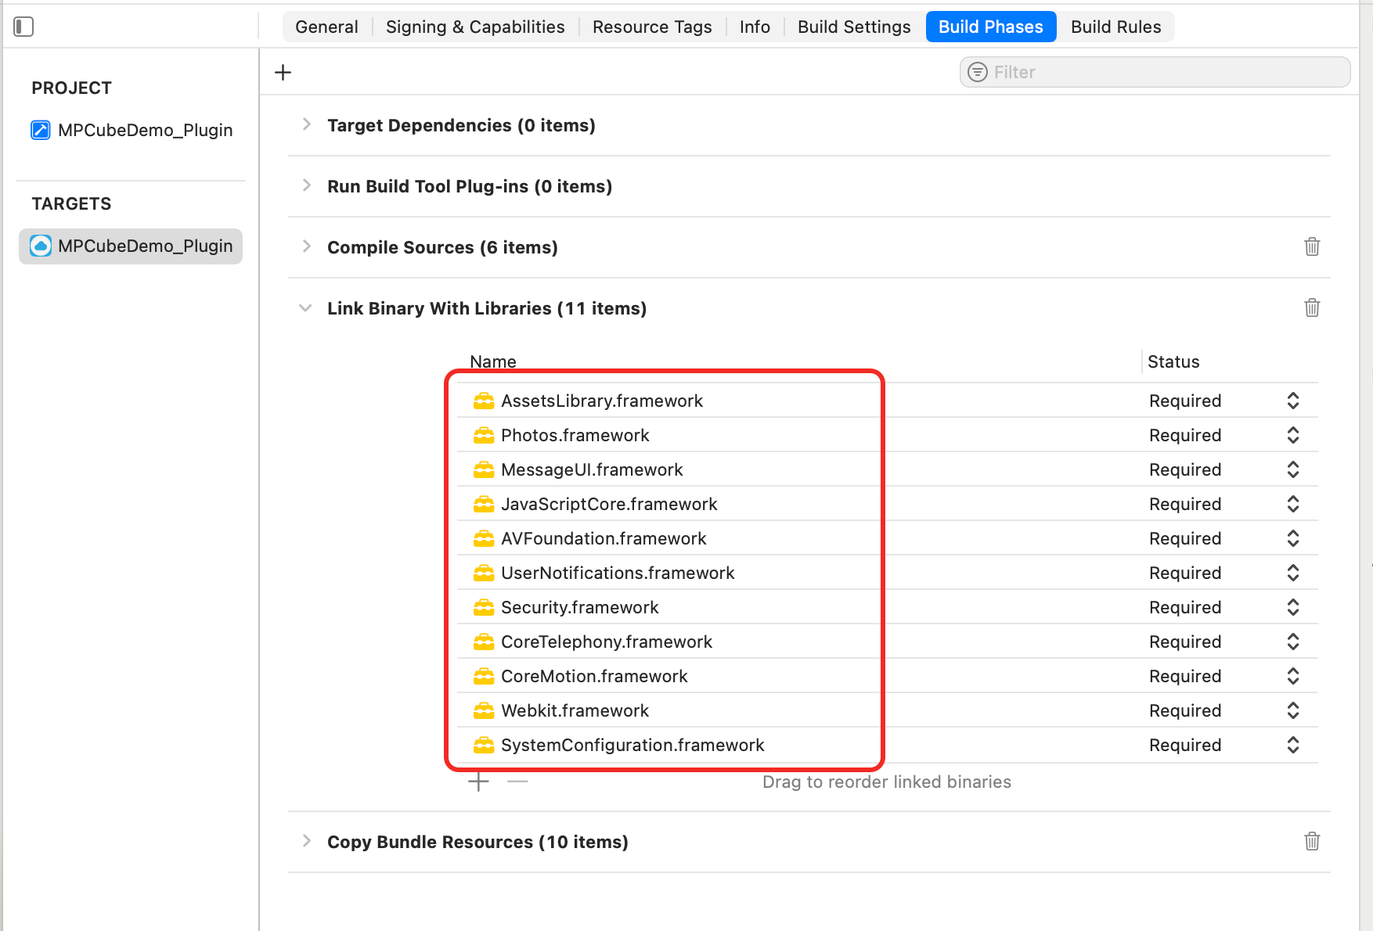
Task: Click the add build phase plus button
Action: (283, 73)
